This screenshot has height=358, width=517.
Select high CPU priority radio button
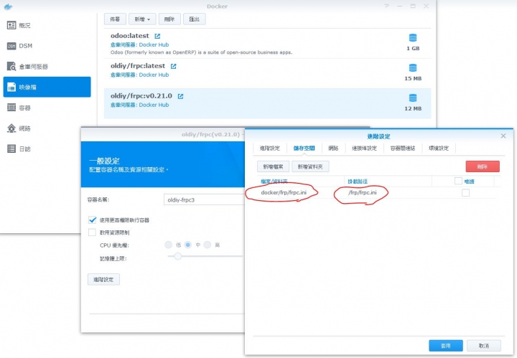208,245
